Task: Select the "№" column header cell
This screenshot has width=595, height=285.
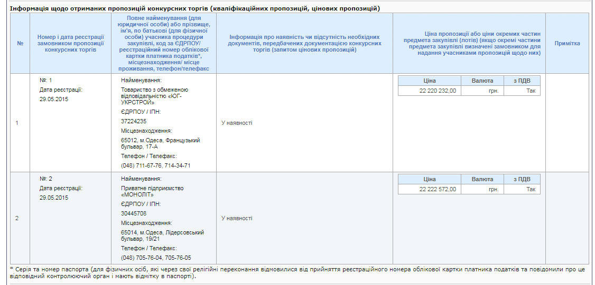Action: [x=20, y=43]
